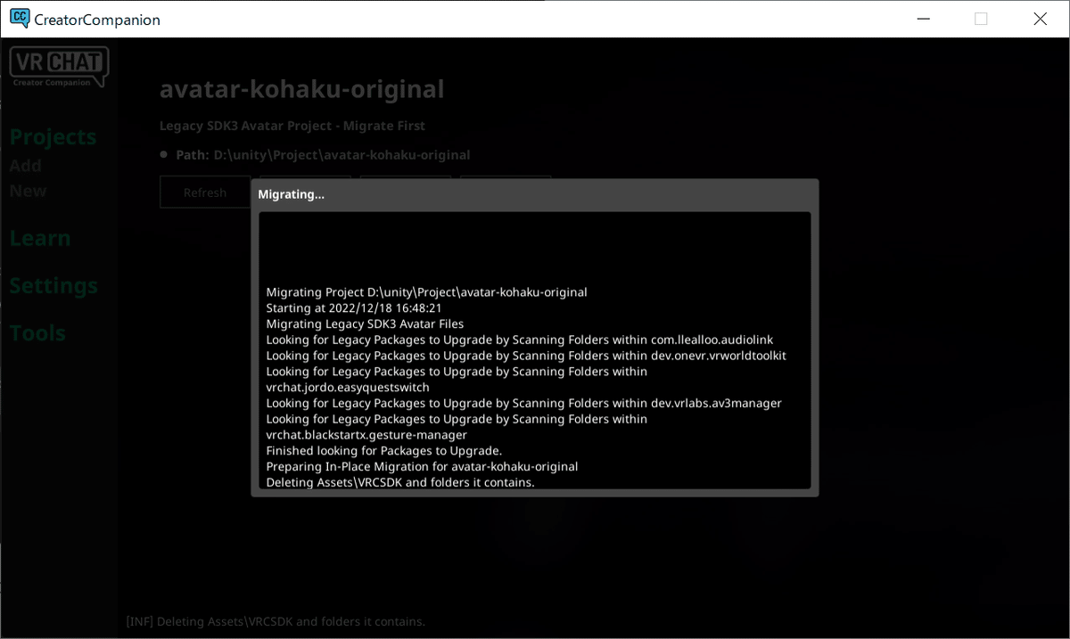Click the Refresh button
Screen dimensions: 1070x639
pyautogui.click(x=205, y=193)
